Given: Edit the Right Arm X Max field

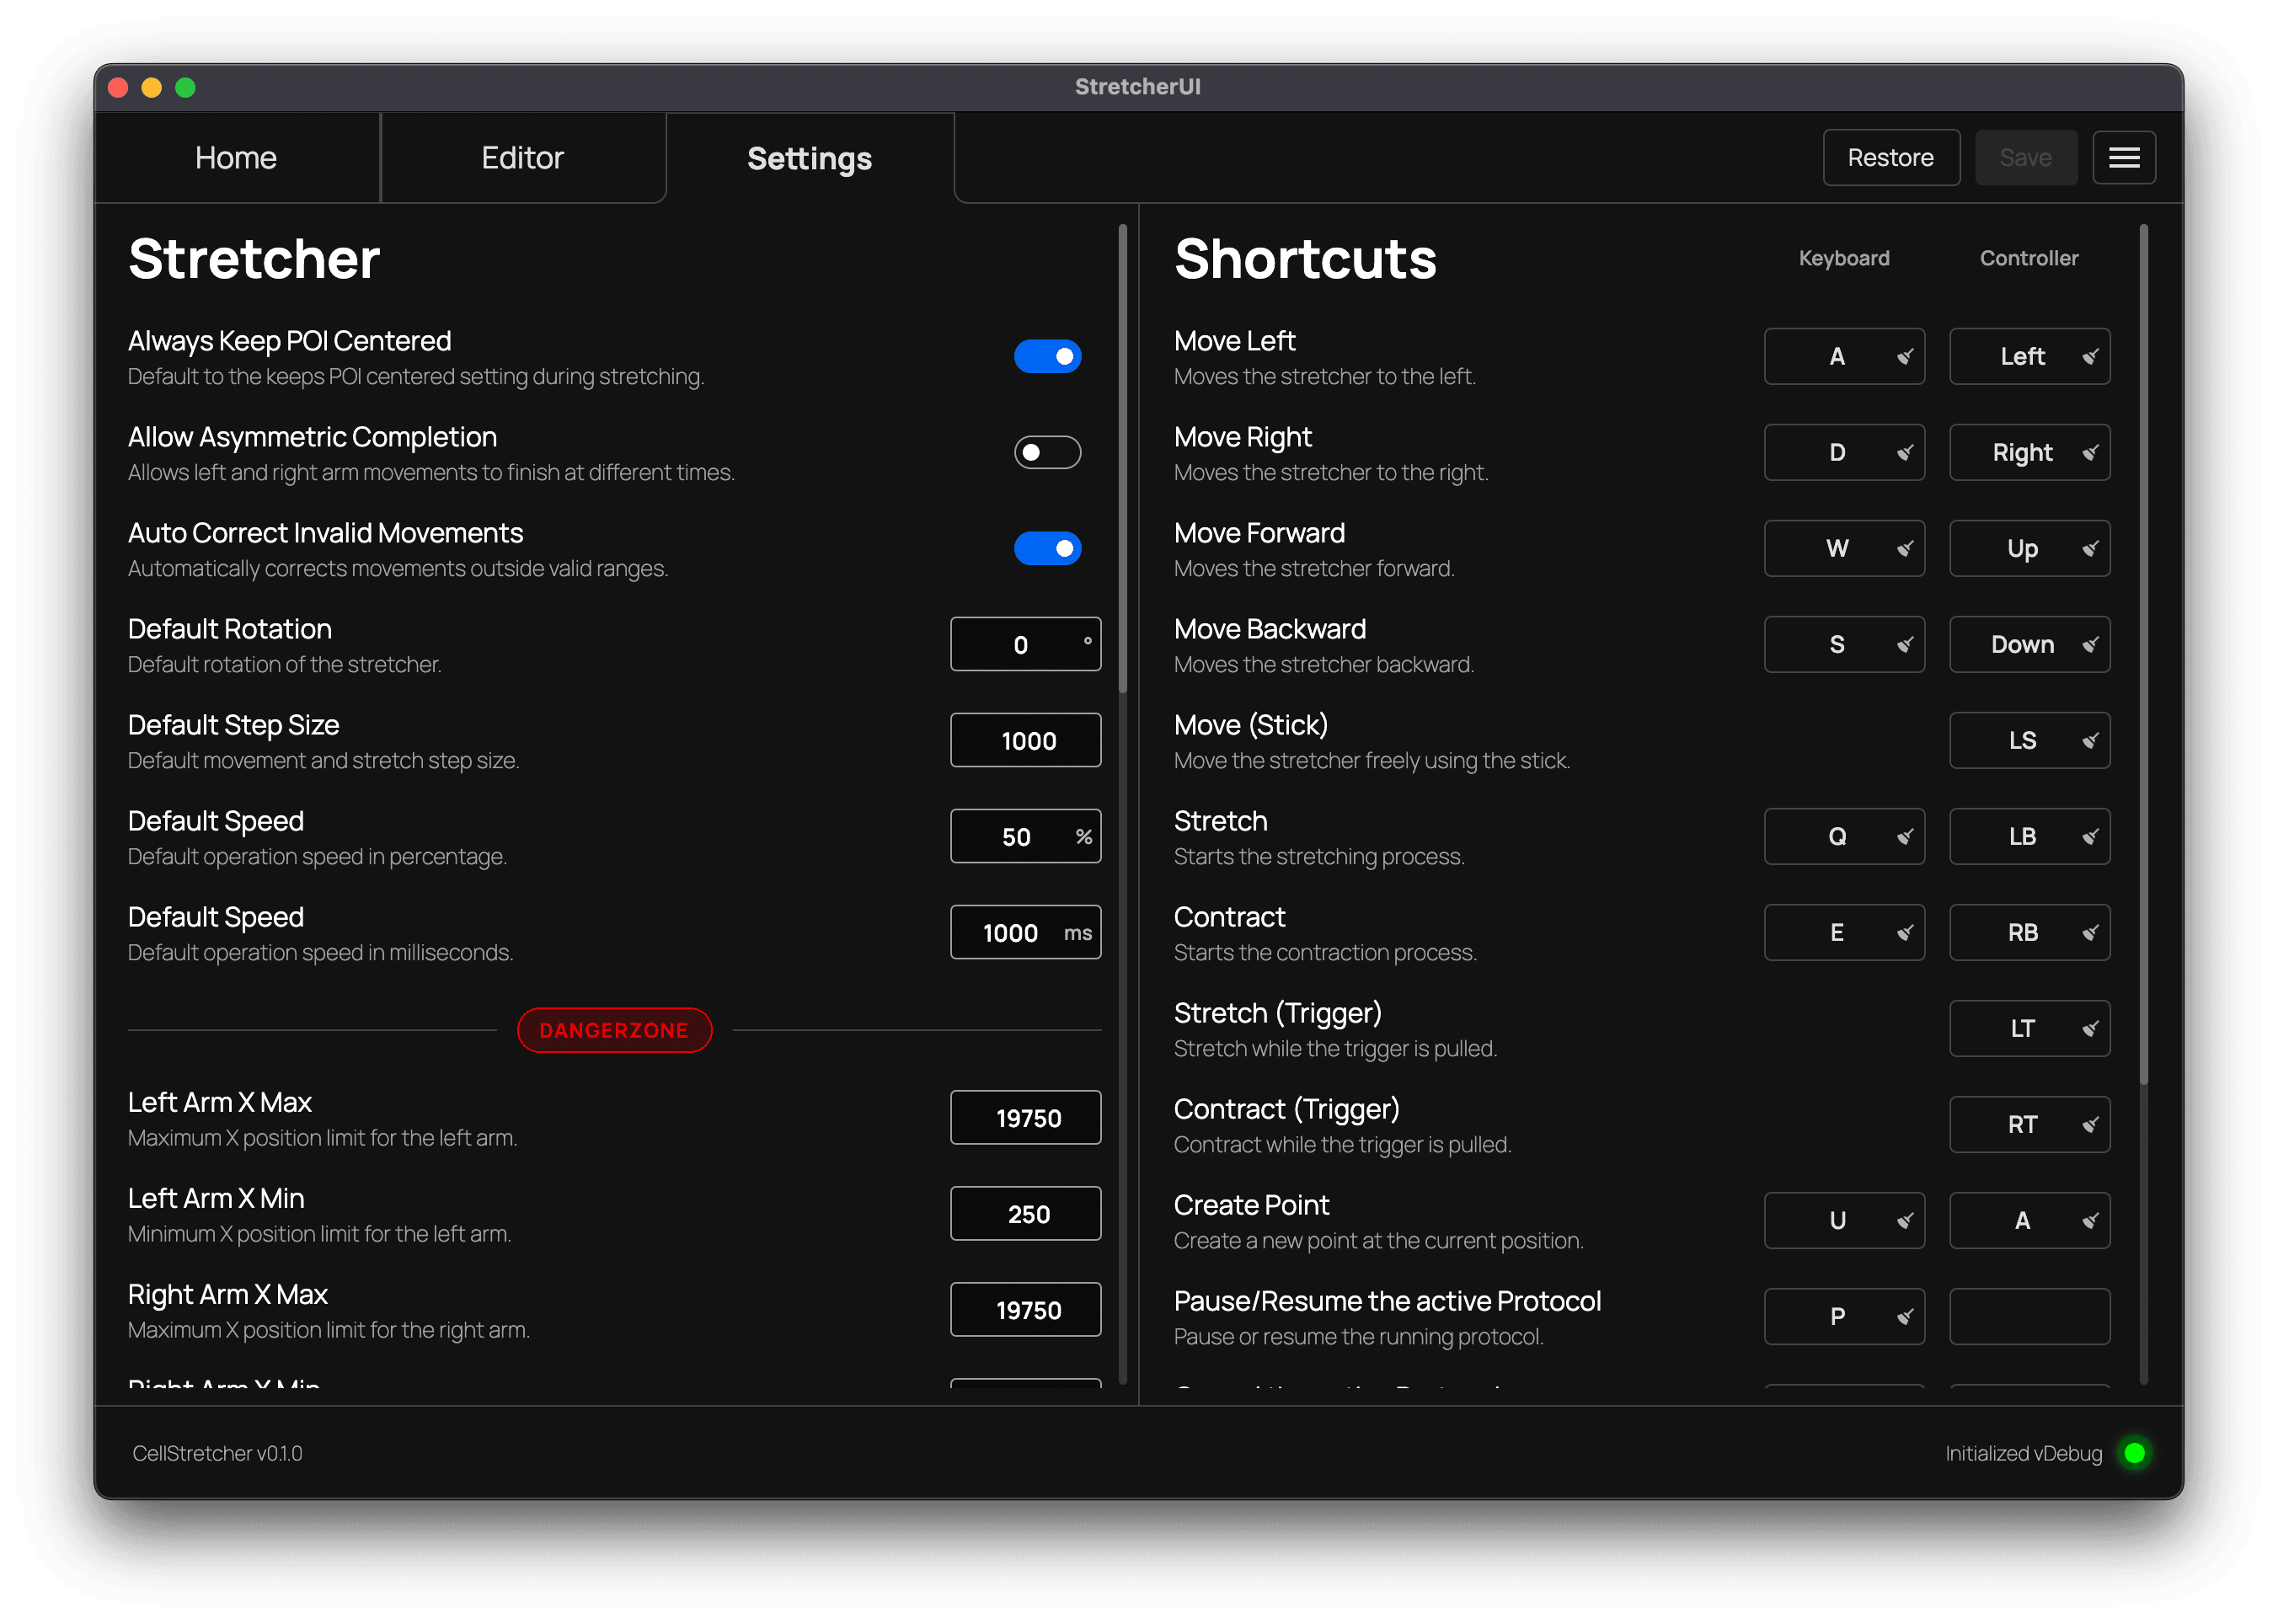Looking at the screenshot, I should tap(1025, 1310).
